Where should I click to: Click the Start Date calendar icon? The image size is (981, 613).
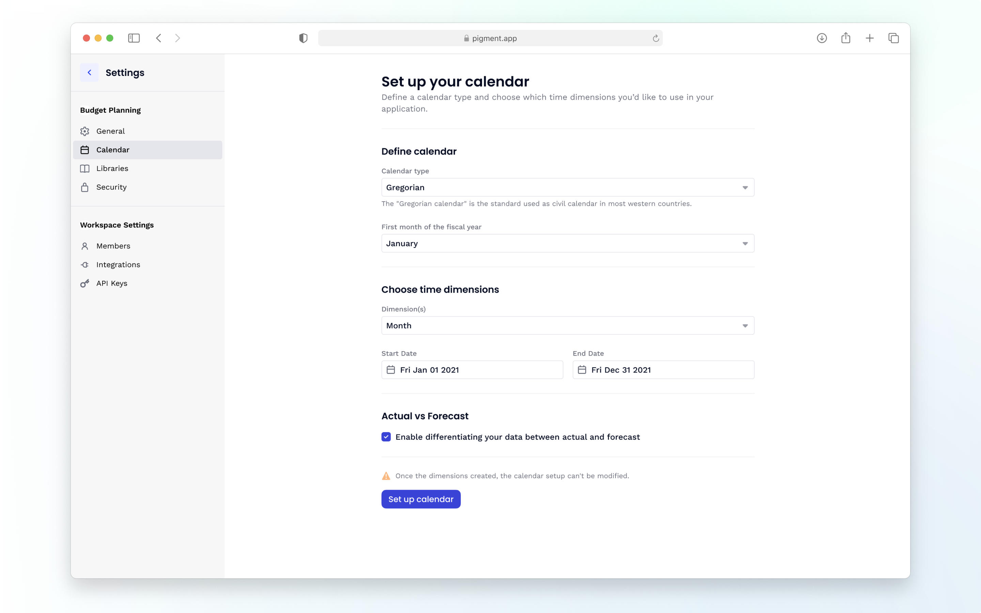(391, 370)
